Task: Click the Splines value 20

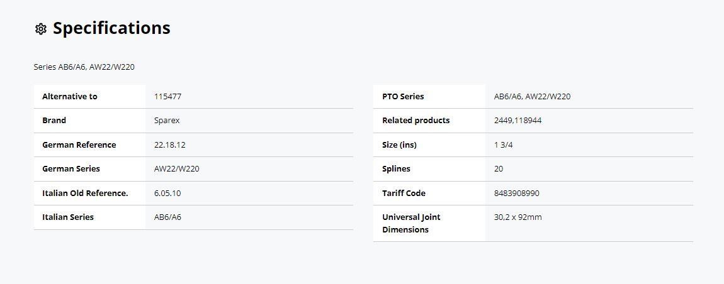Action: point(499,169)
